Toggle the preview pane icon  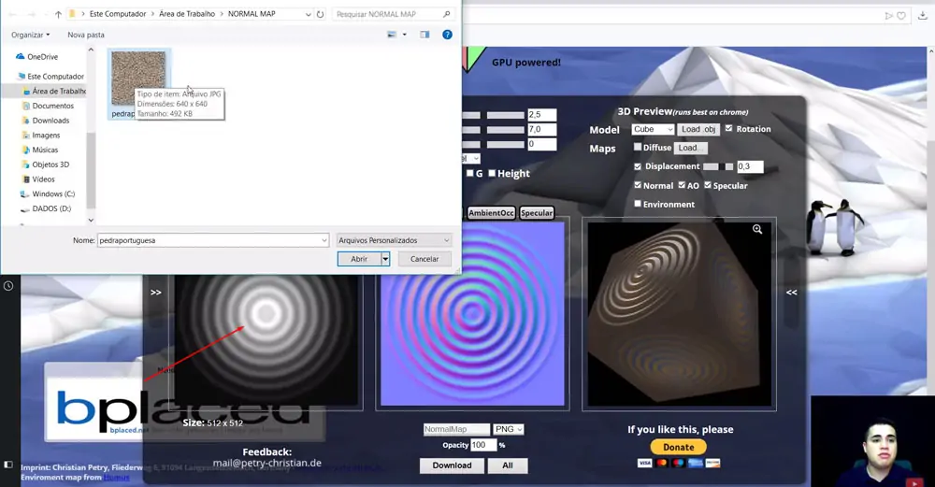[424, 35]
